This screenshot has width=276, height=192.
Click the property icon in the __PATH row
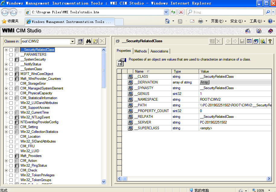tap(130, 105)
